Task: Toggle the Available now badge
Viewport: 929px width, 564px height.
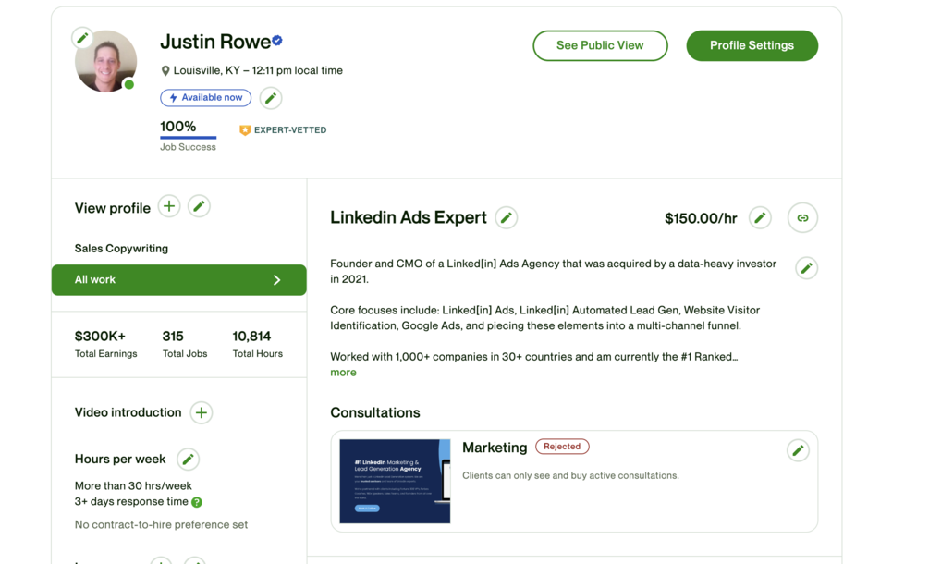Action: pyautogui.click(x=205, y=98)
